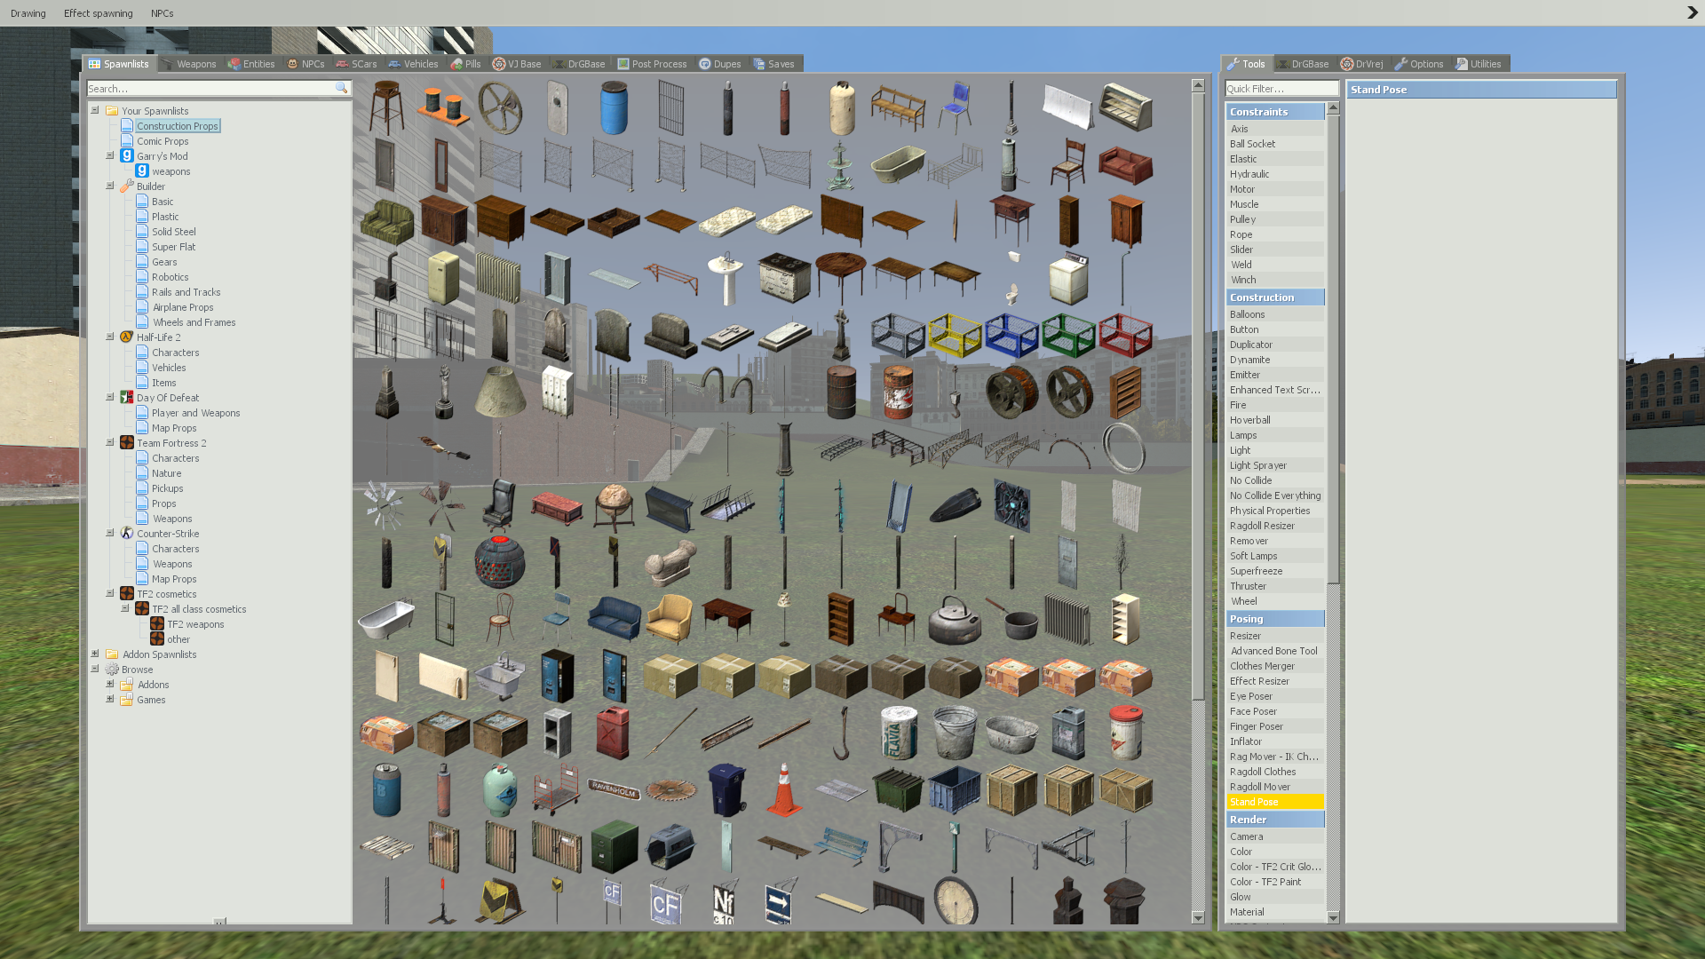
Task: Select the Player and Weapons spawnlist
Action: 196,413
